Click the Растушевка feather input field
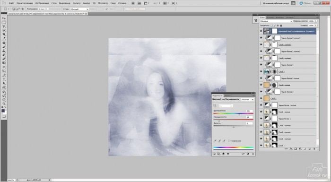 click(42, 9)
